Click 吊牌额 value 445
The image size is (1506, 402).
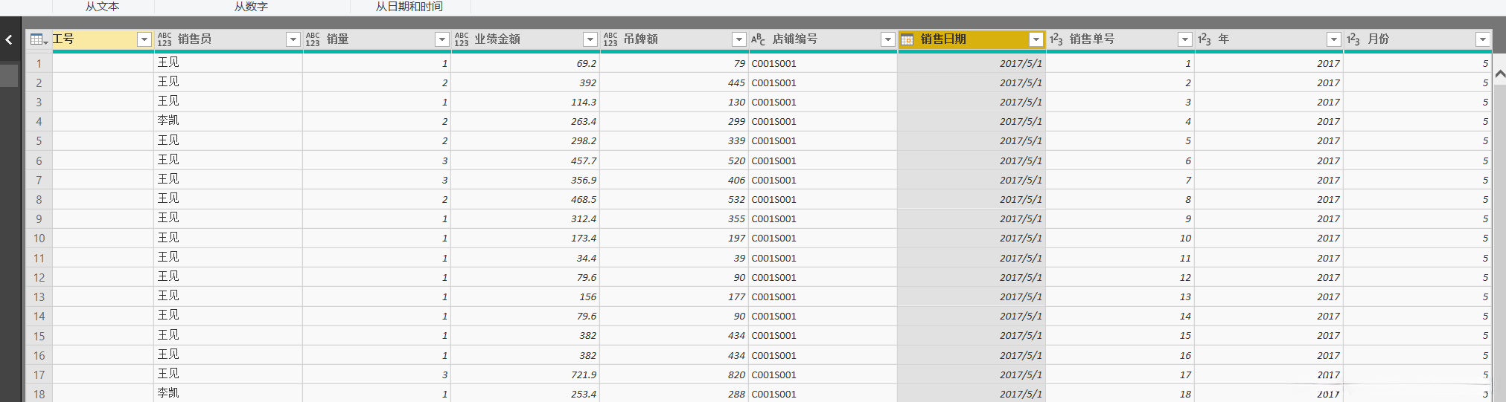[674, 82]
